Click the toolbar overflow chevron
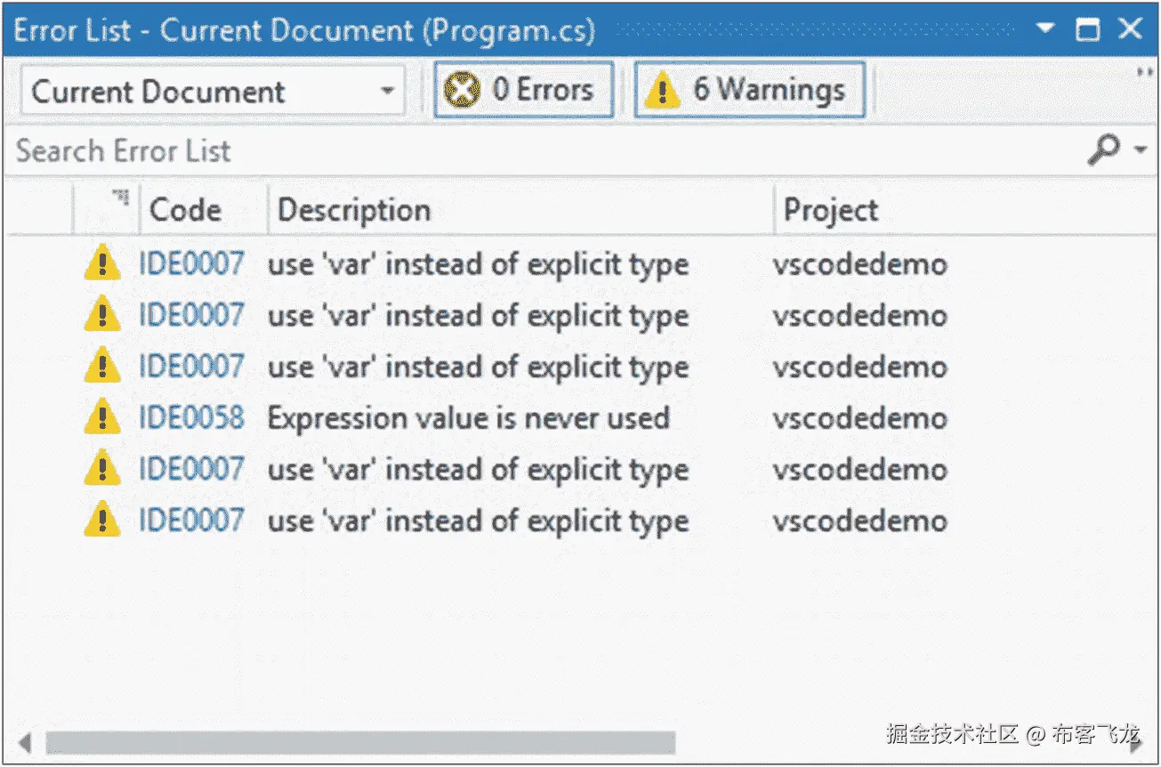The height and width of the screenshot is (767, 1161). click(x=1145, y=73)
